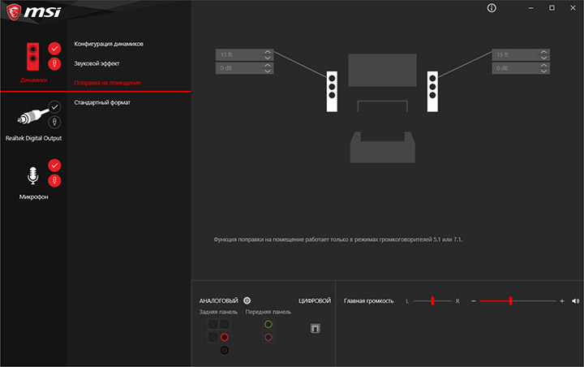Decrease the left speaker 15 ft distance
Image resolution: width=584 pixels, height=367 pixels.
pos(268,58)
